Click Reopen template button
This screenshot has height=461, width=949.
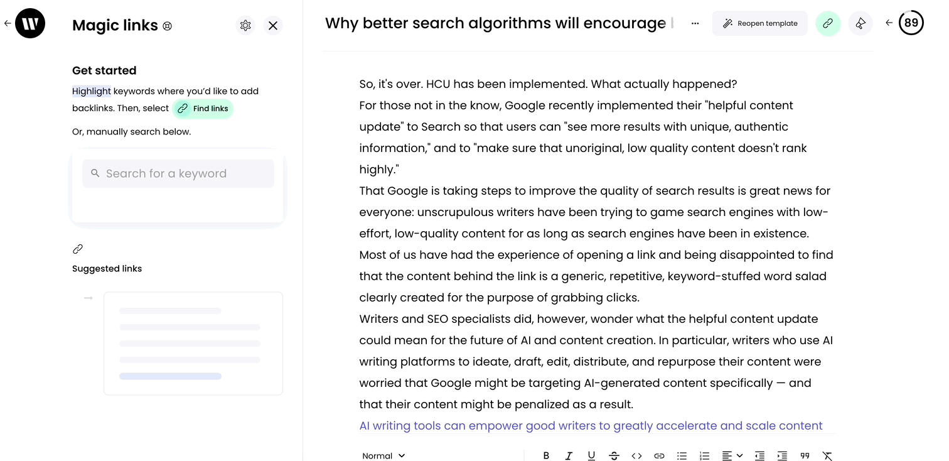coord(759,23)
